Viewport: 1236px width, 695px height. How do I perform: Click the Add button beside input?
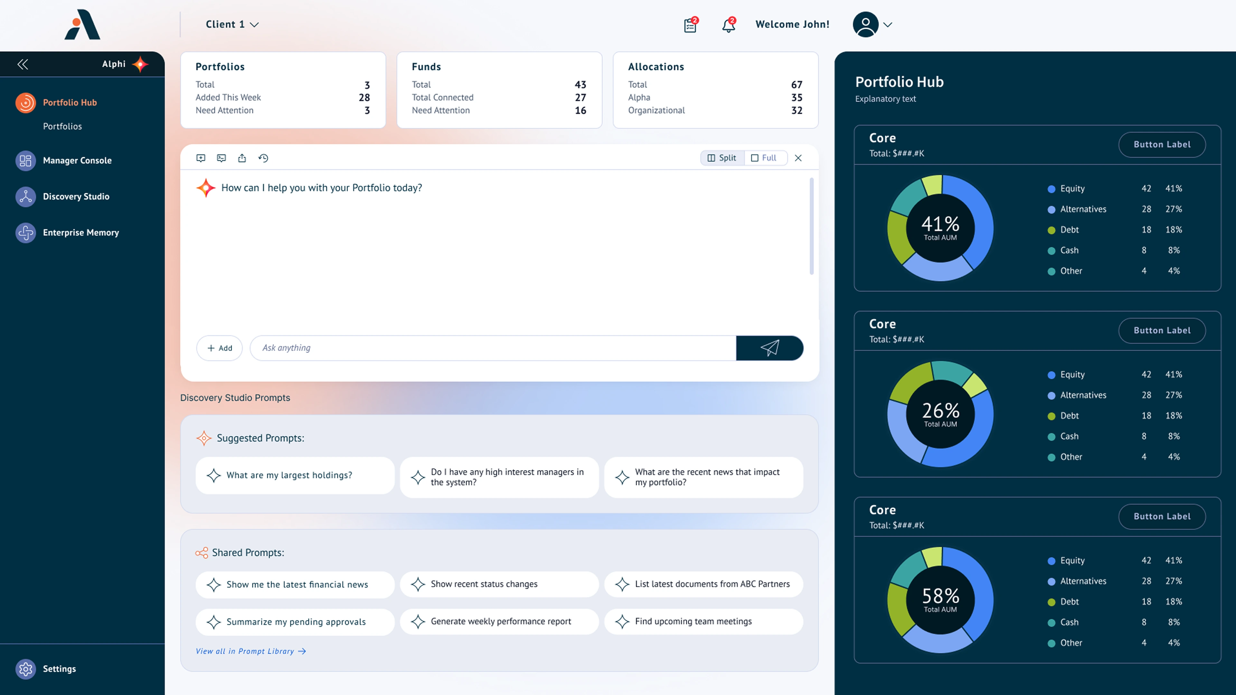pyautogui.click(x=219, y=348)
